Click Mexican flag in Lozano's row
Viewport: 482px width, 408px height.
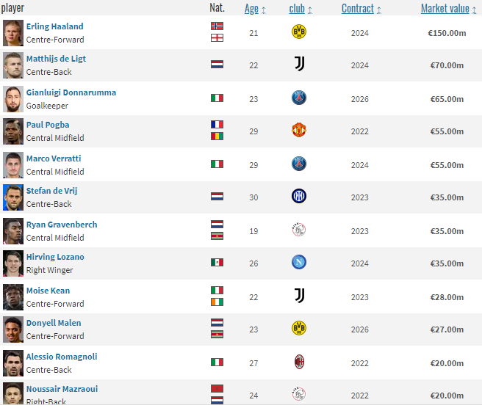(217, 263)
